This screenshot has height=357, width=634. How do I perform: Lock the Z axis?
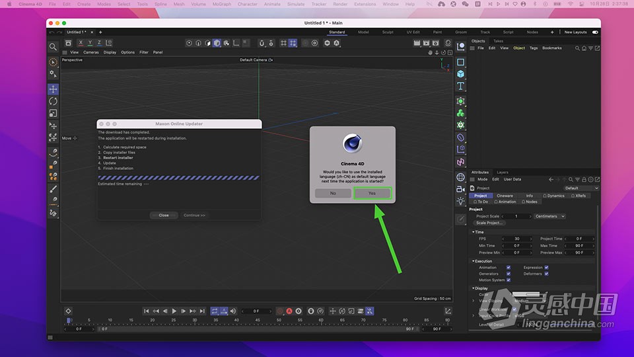tap(99, 43)
